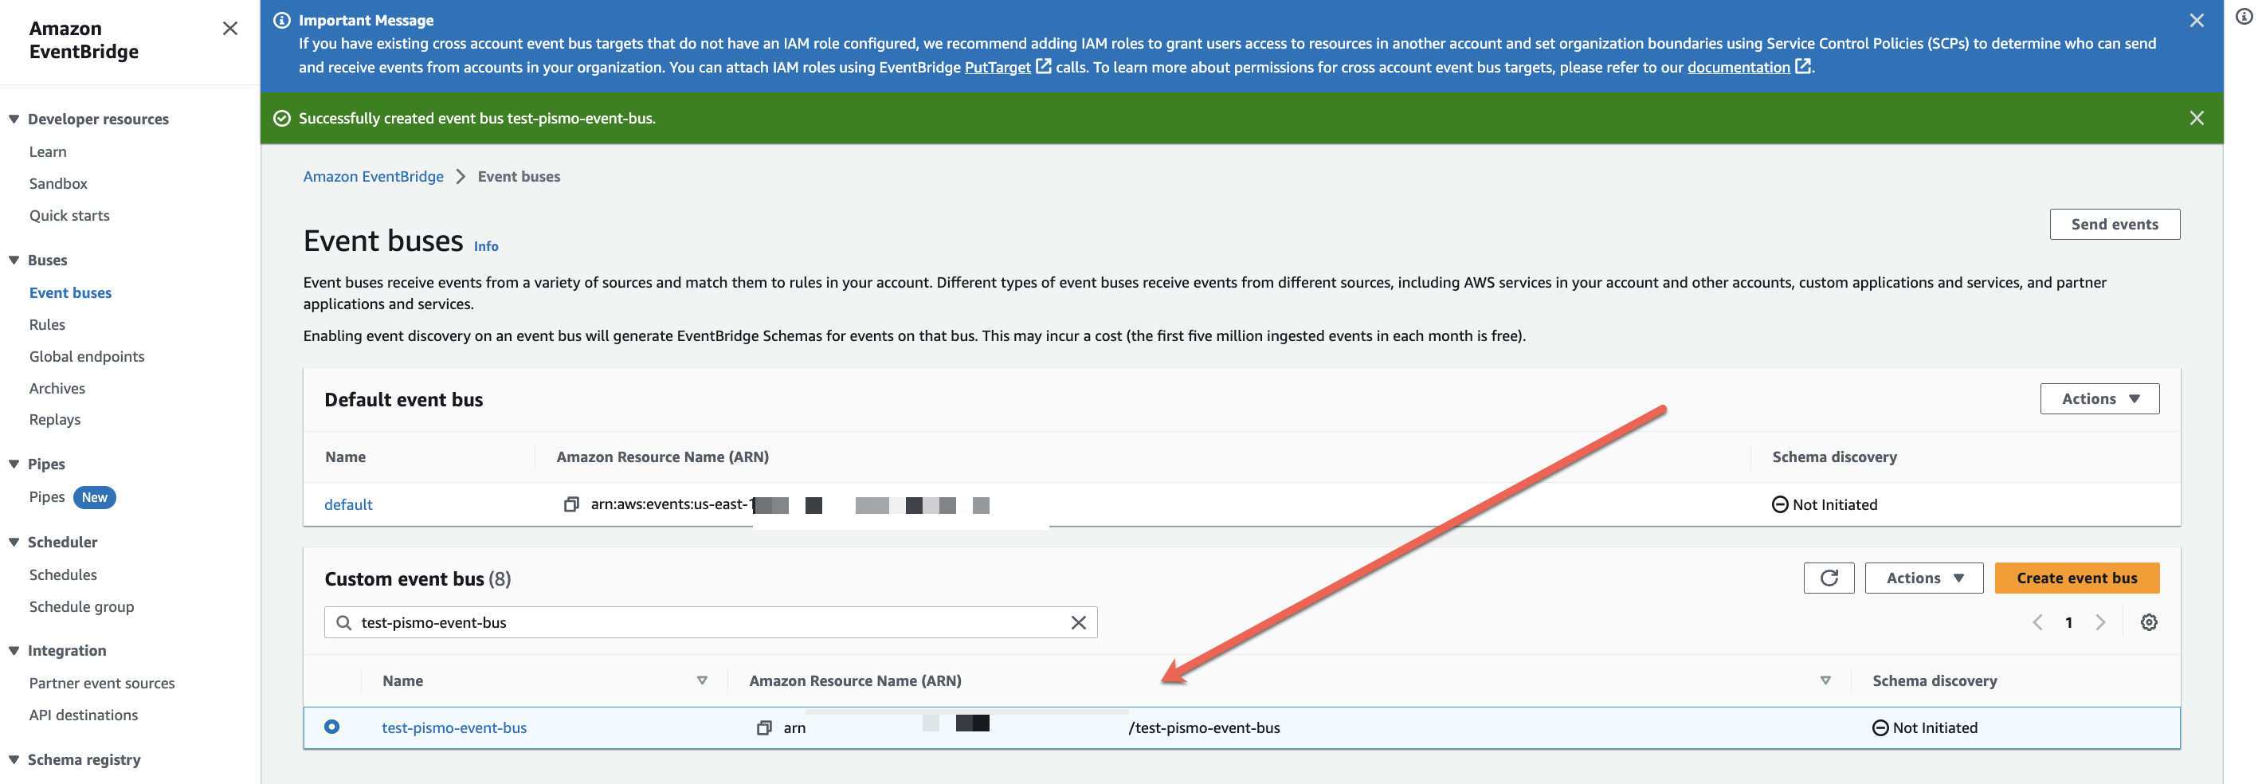
Task: Open Schedule group in the sidebar
Action: tap(81, 607)
